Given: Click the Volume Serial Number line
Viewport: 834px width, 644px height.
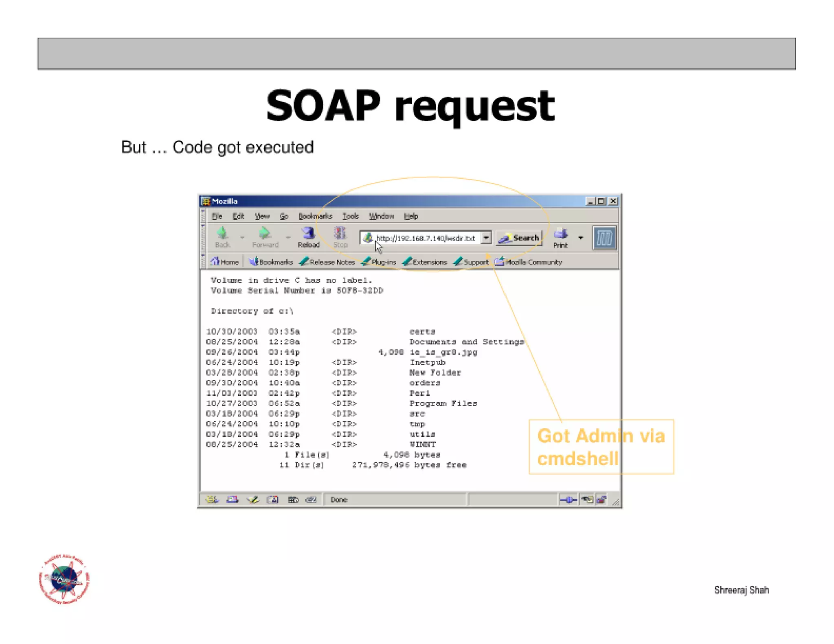Looking at the screenshot, I should pos(297,291).
